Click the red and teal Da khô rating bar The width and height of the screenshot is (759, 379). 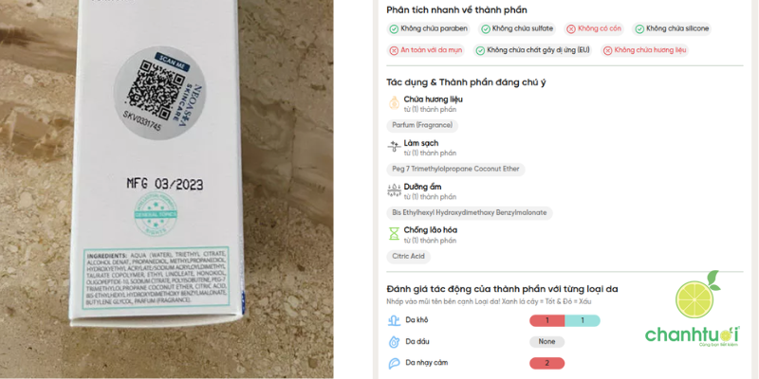tap(565, 320)
